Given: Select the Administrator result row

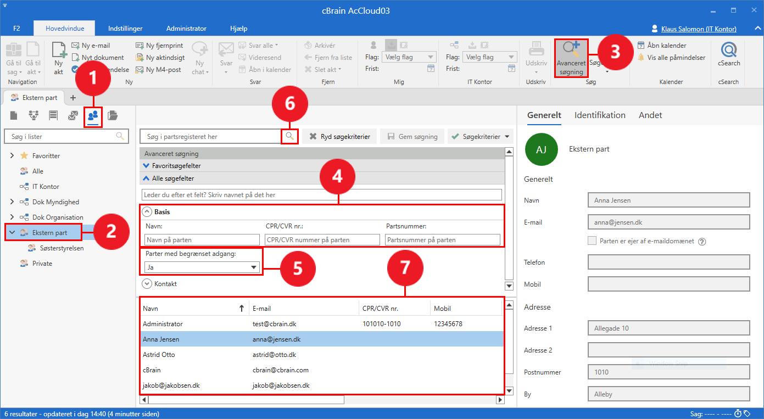Looking at the screenshot, I should pyautogui.click(x=322, y=324).
